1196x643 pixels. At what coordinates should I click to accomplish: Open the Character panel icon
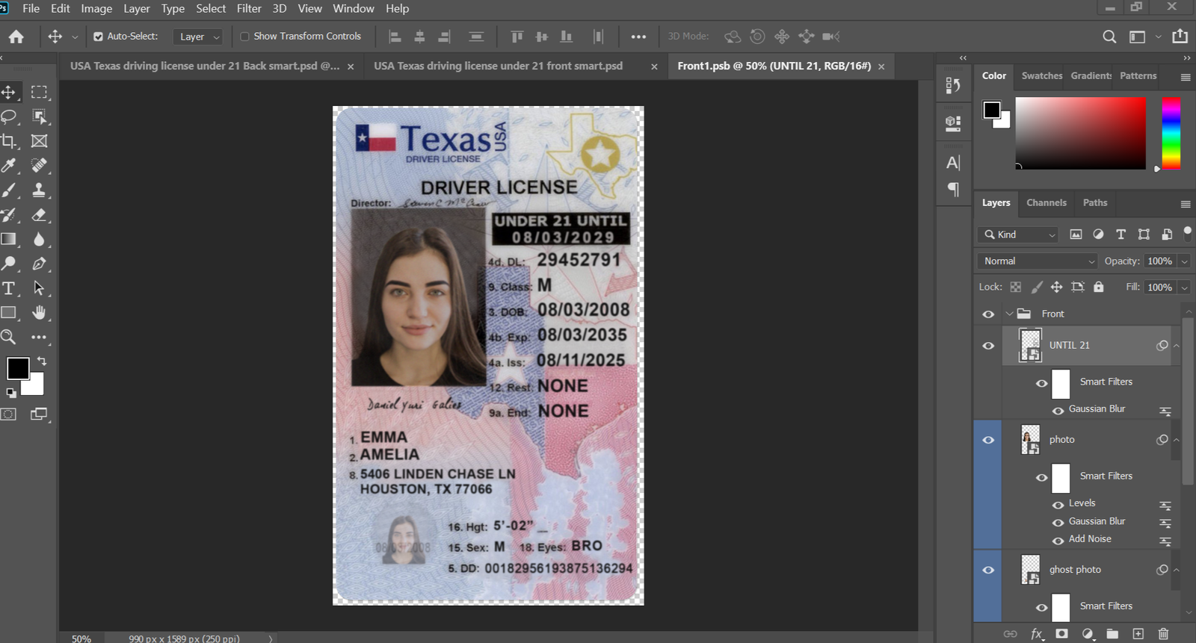[x=953, y=163]
